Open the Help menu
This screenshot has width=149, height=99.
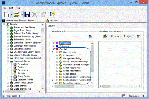18,8
